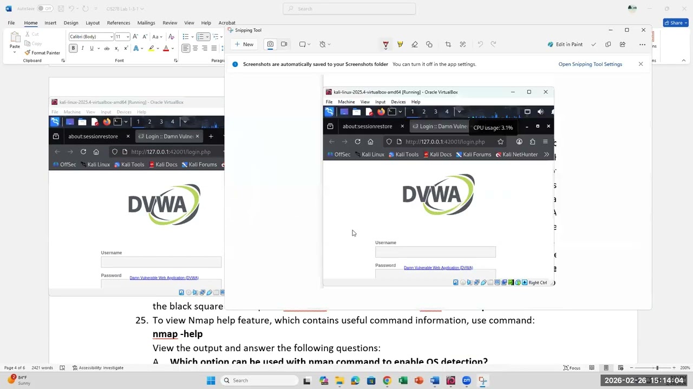The height and width of the screenshot is (389, 693).
Task: Decrease font size in Word
Action: point(145,37)
